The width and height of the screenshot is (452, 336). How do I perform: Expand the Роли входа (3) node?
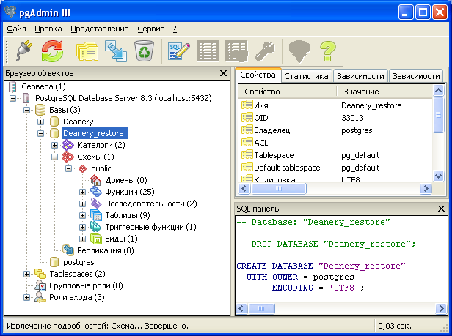click(26, 297)
